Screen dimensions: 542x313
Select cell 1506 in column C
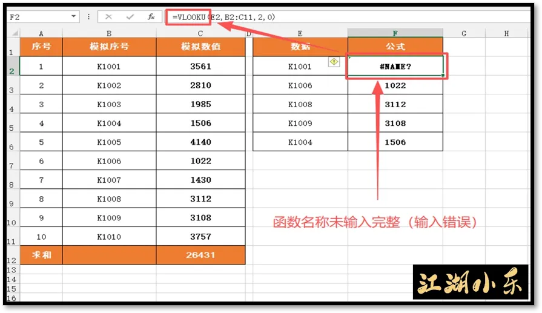tap(200, 123)
